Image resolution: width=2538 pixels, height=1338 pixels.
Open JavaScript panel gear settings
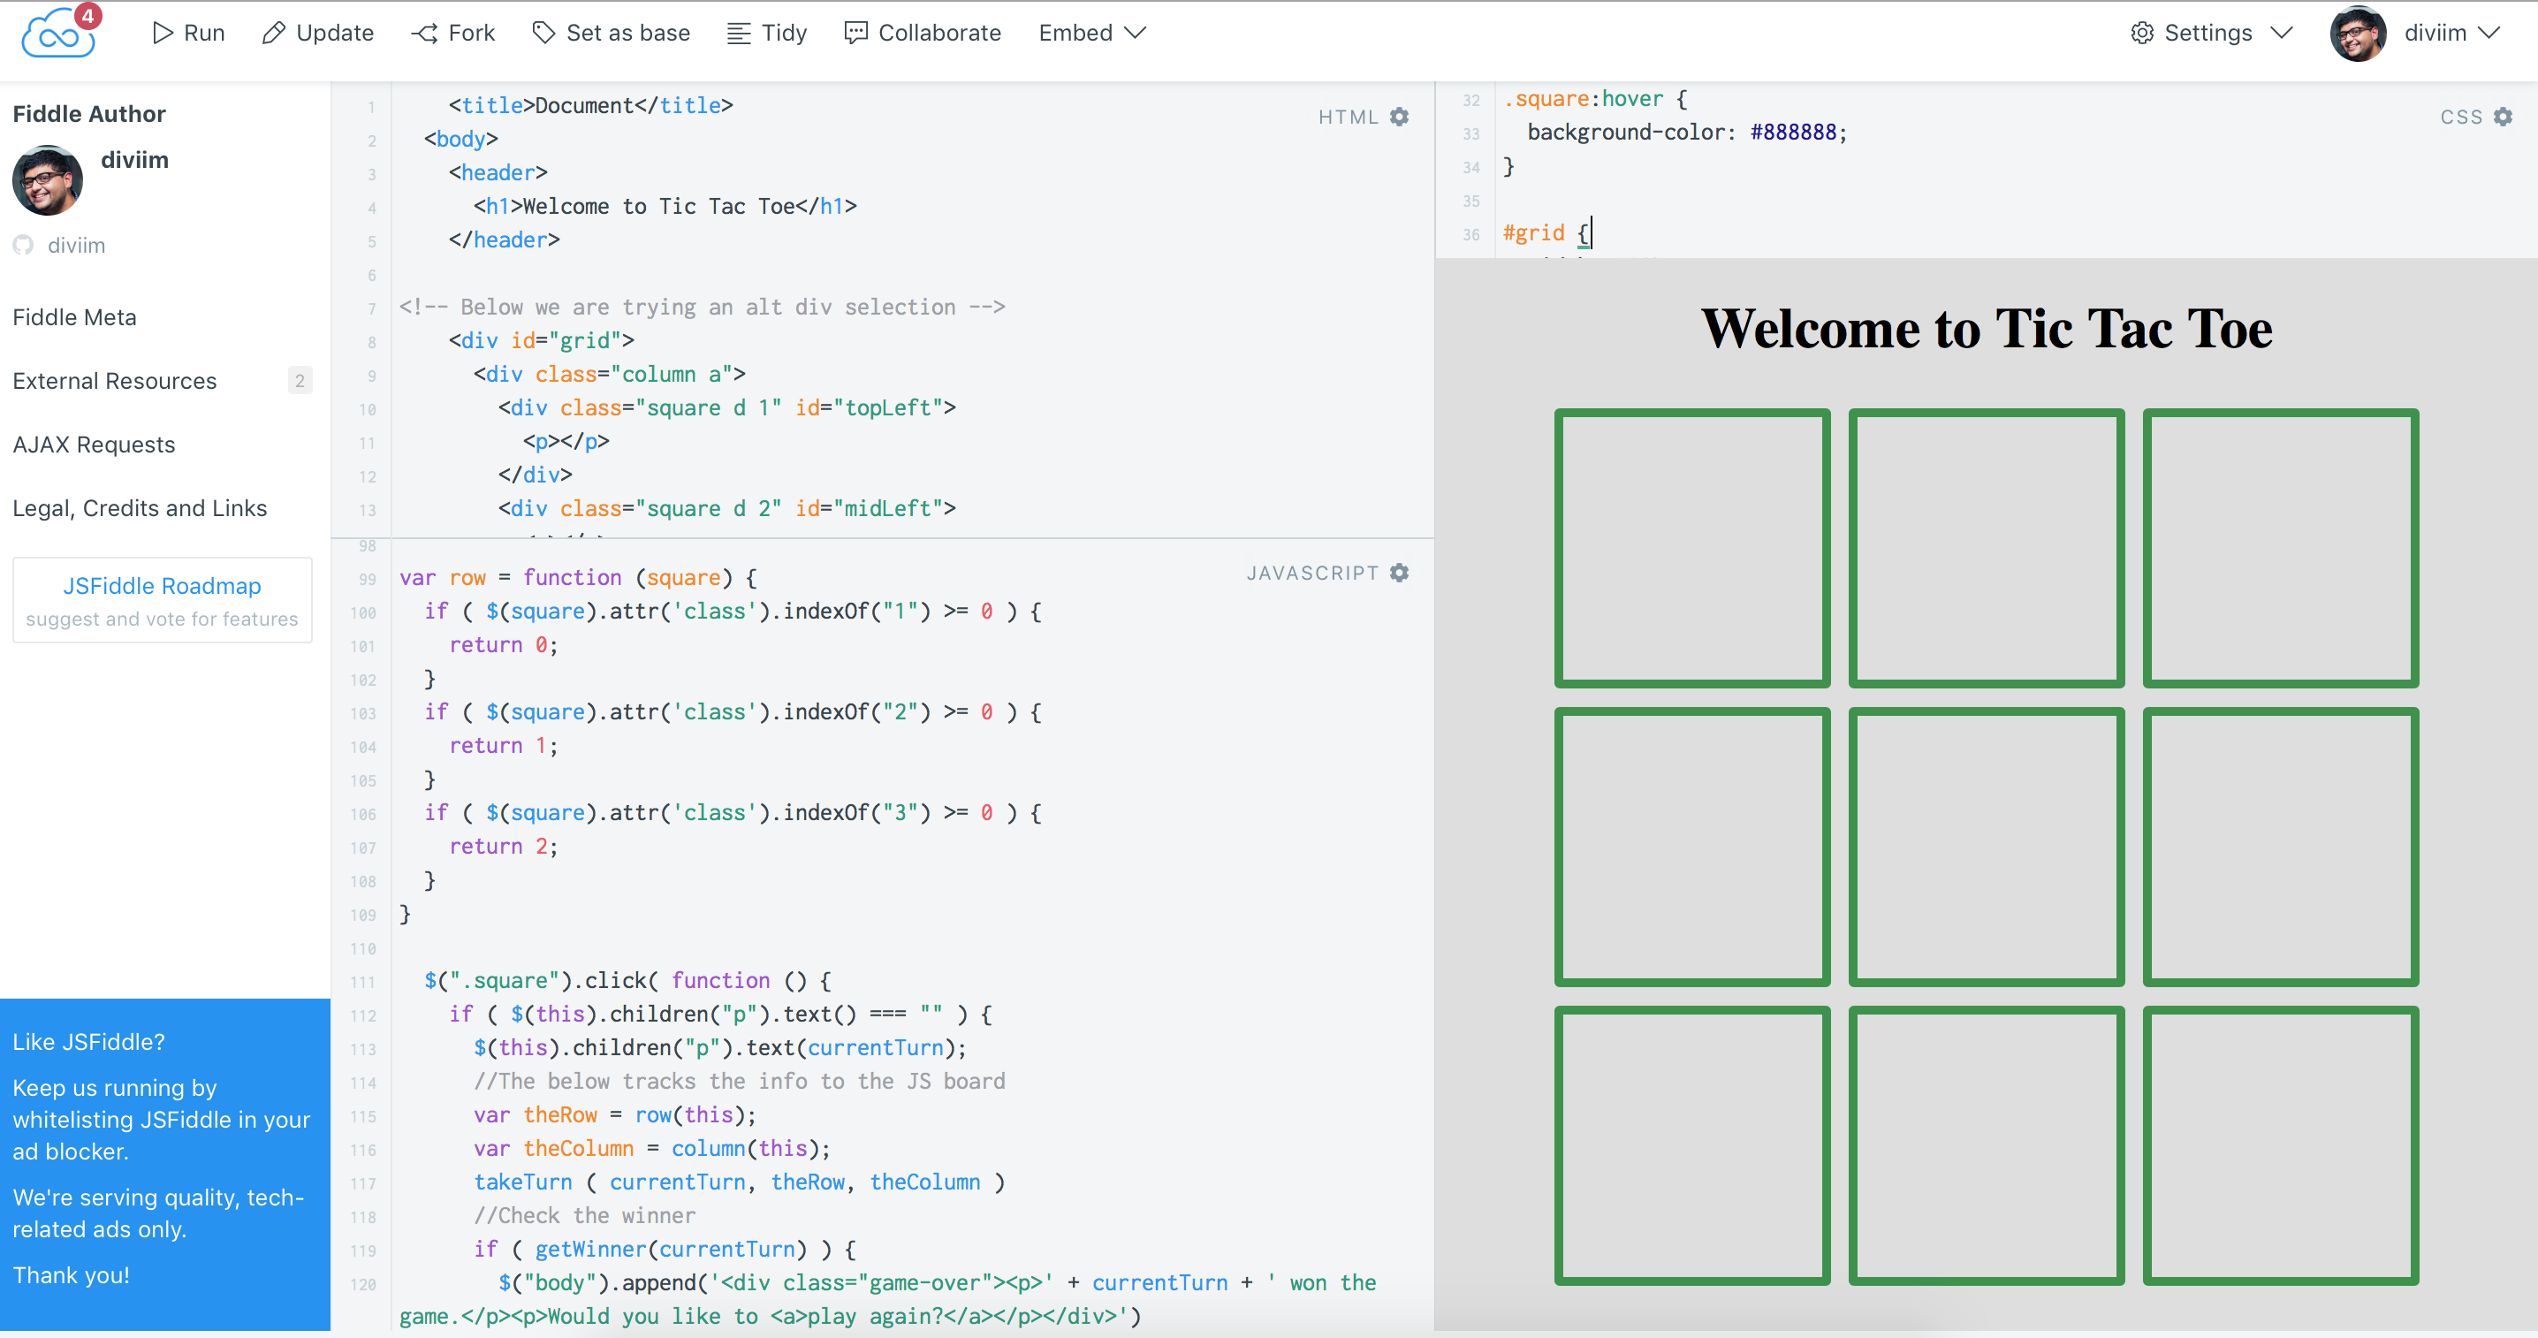(1399, 573)
